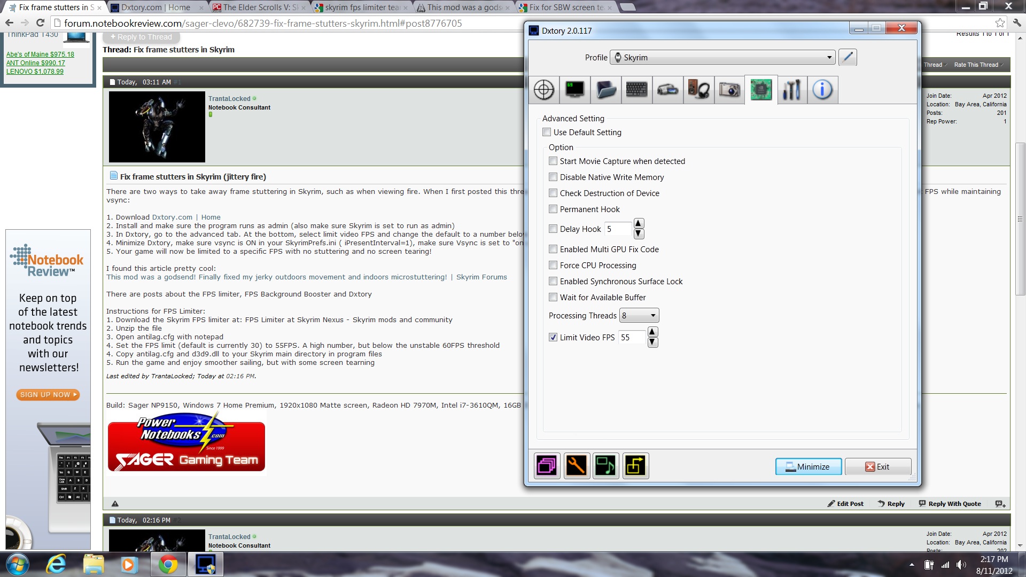Open Chrome wrench settings menu
Viewport: 1026px width, 577px height.
tap(1017, 23)
